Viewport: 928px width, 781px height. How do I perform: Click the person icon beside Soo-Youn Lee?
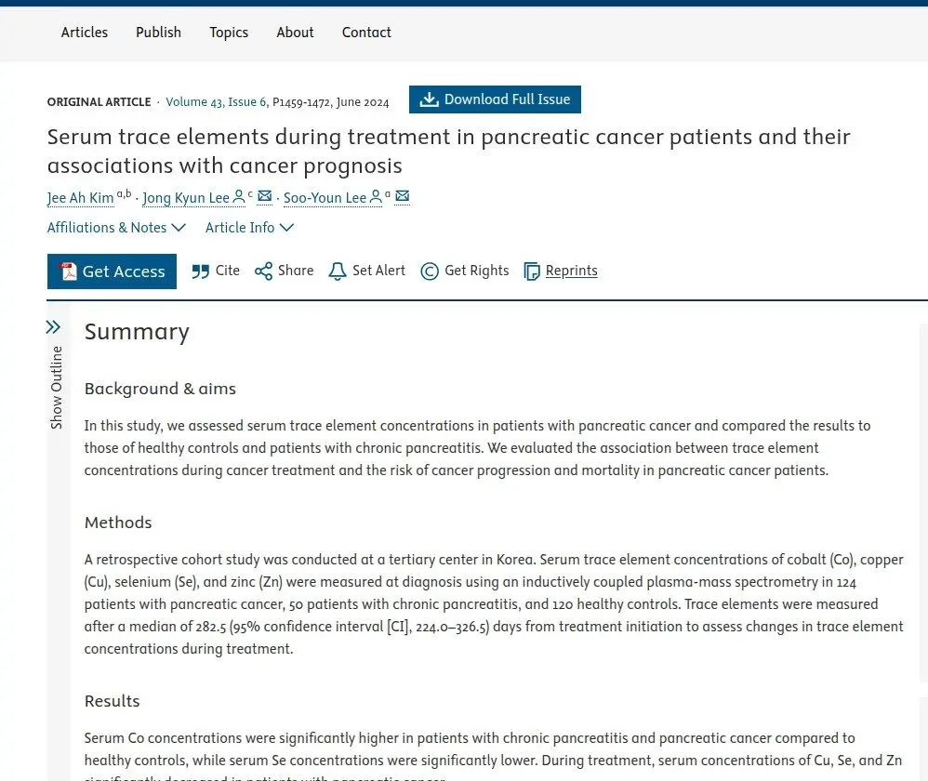[x=376, y=196]
